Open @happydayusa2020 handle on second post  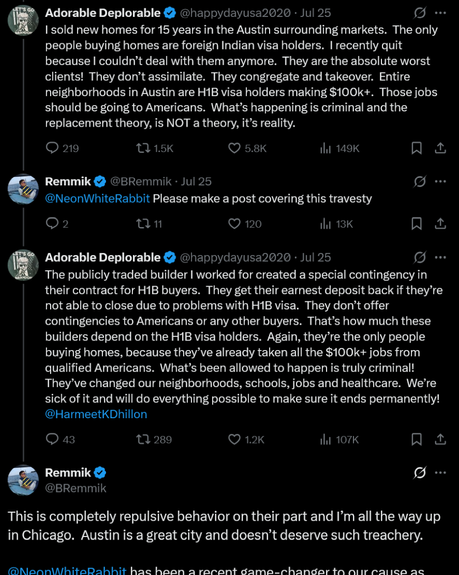click(235, 257)
